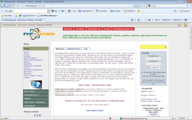Switch to the Registrering tab
Image resolution: width=192 pixels, height=120 pixels.
74,49
